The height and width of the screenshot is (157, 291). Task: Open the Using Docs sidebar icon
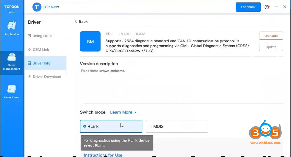point(12,91)
